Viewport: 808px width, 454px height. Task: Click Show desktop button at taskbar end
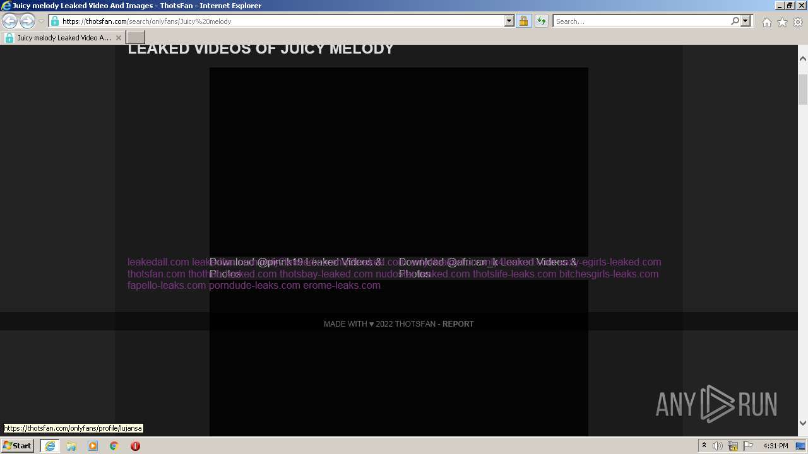pyautogui.click(x=801, y=446)
